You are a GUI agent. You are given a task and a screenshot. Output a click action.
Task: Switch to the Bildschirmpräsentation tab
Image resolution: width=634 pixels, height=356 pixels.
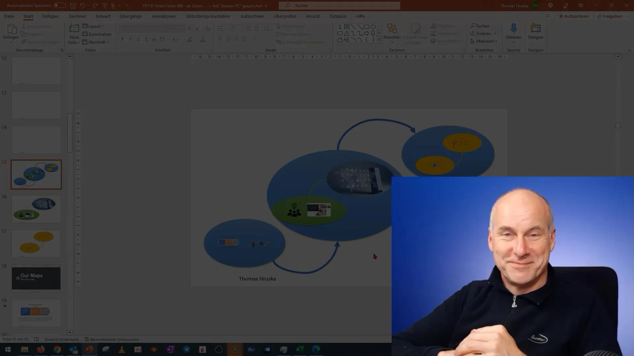tap(208, 16)
